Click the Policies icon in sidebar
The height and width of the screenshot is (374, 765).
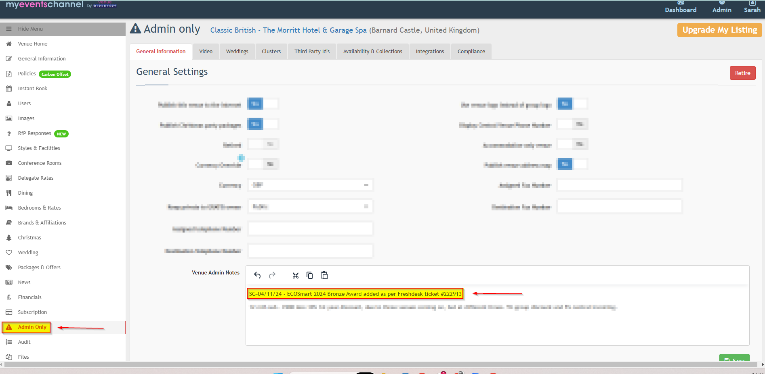pos(9,74)
